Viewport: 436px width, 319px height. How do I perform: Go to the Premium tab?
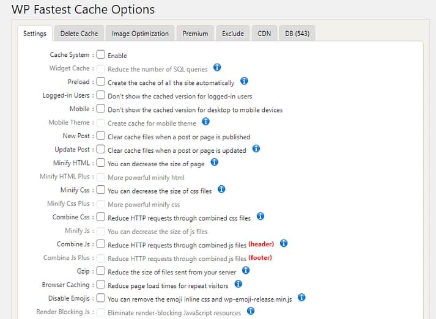coord(195,34)
